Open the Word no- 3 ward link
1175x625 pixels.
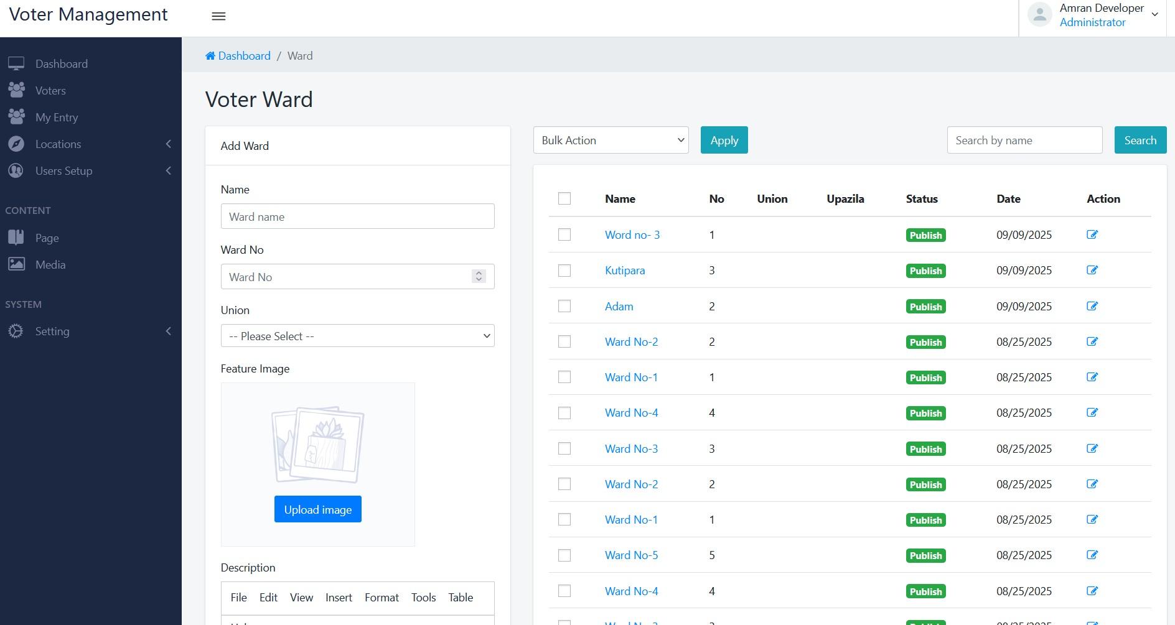click(x=632, y=234)
